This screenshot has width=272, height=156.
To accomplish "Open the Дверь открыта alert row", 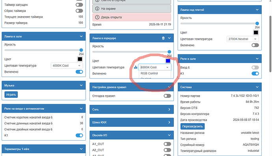I will click(132, 17).
